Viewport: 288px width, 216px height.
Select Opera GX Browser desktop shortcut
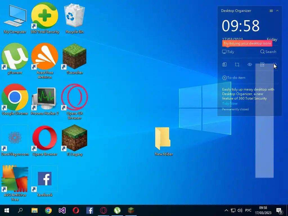point(75,102)
